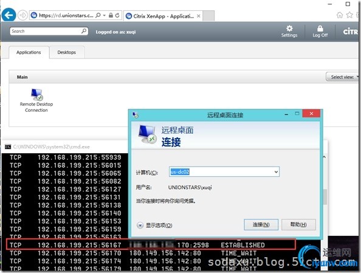Click the address bar search magnifier icon
The image size is (361, 273).
coord(98,15)
